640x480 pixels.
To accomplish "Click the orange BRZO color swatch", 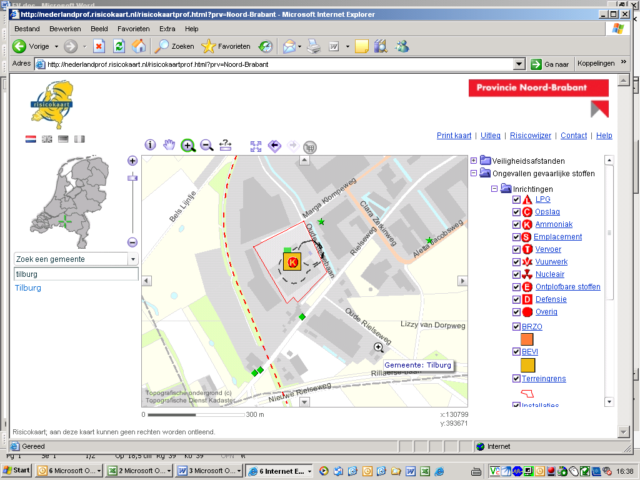I will tap(527, 339).
